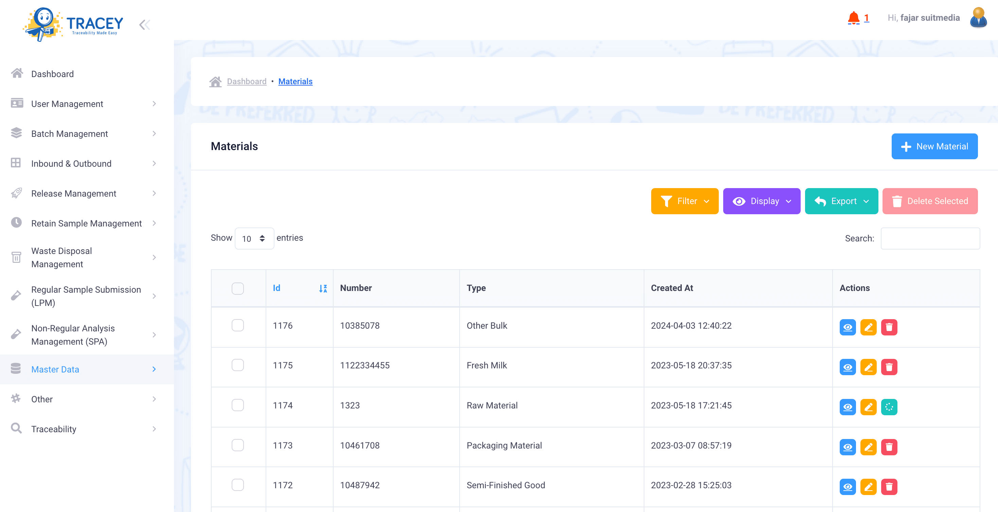Edit the Fresh Milk material entry
Screen dimensions: 998x512
pos(869,367)
